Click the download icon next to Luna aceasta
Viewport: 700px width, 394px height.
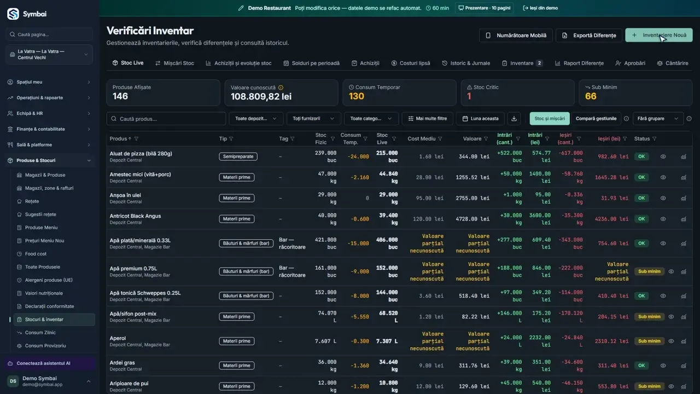coord(514,119)
